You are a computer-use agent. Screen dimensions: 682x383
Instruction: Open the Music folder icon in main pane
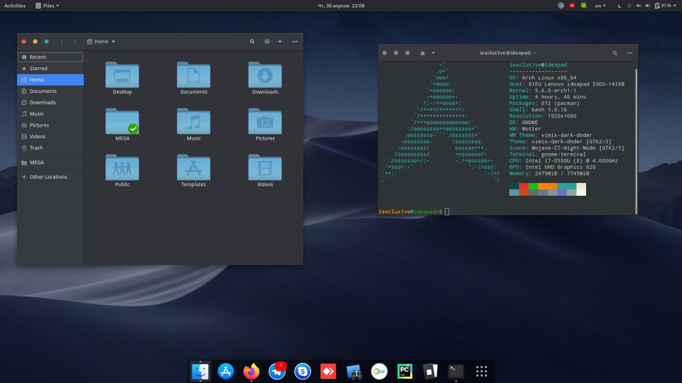[x=193, y=121]
